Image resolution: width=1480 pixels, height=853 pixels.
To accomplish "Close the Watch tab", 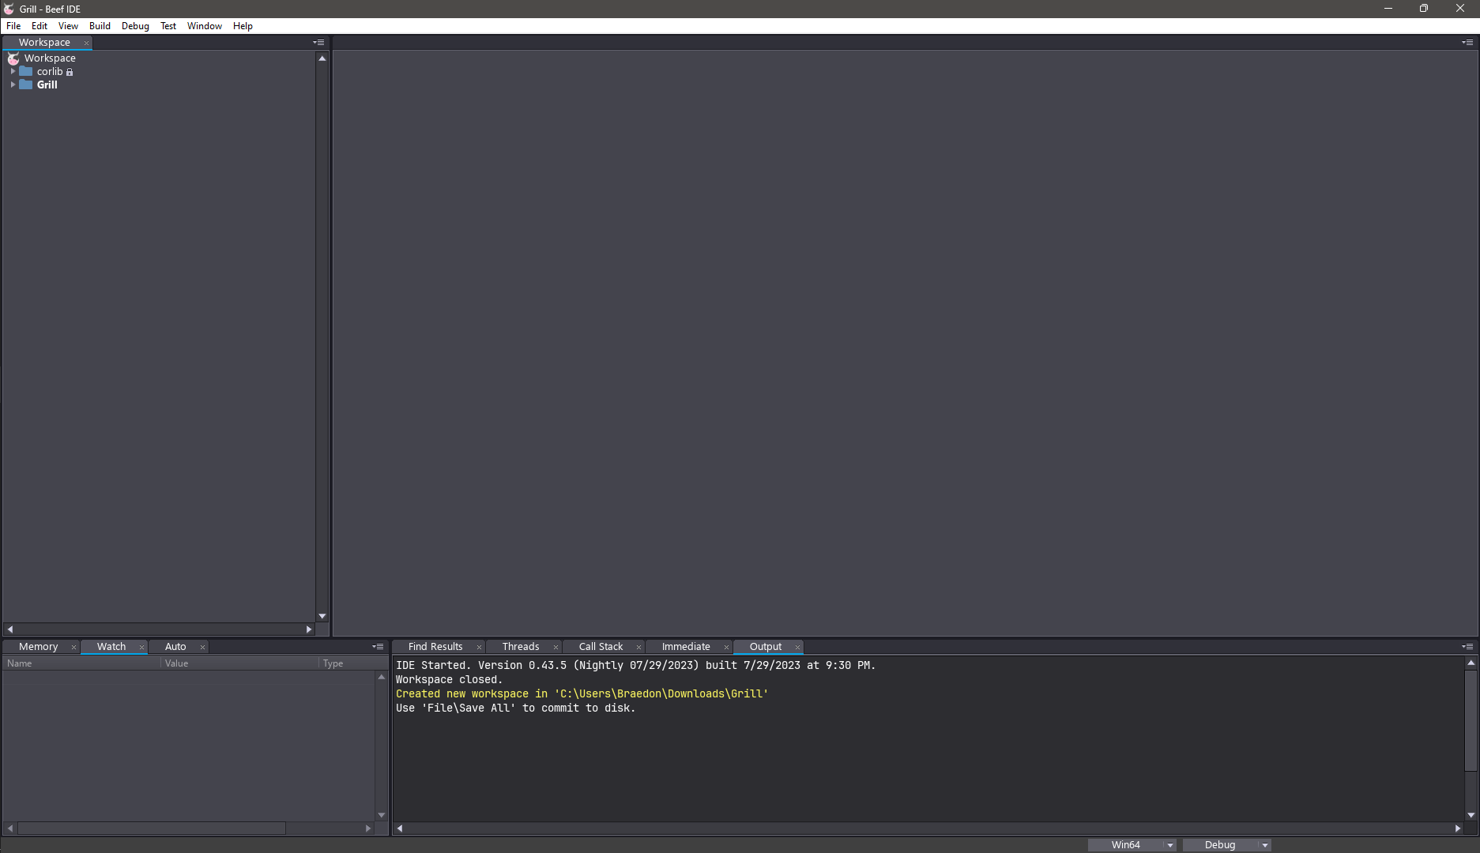I will click(141, 648).
